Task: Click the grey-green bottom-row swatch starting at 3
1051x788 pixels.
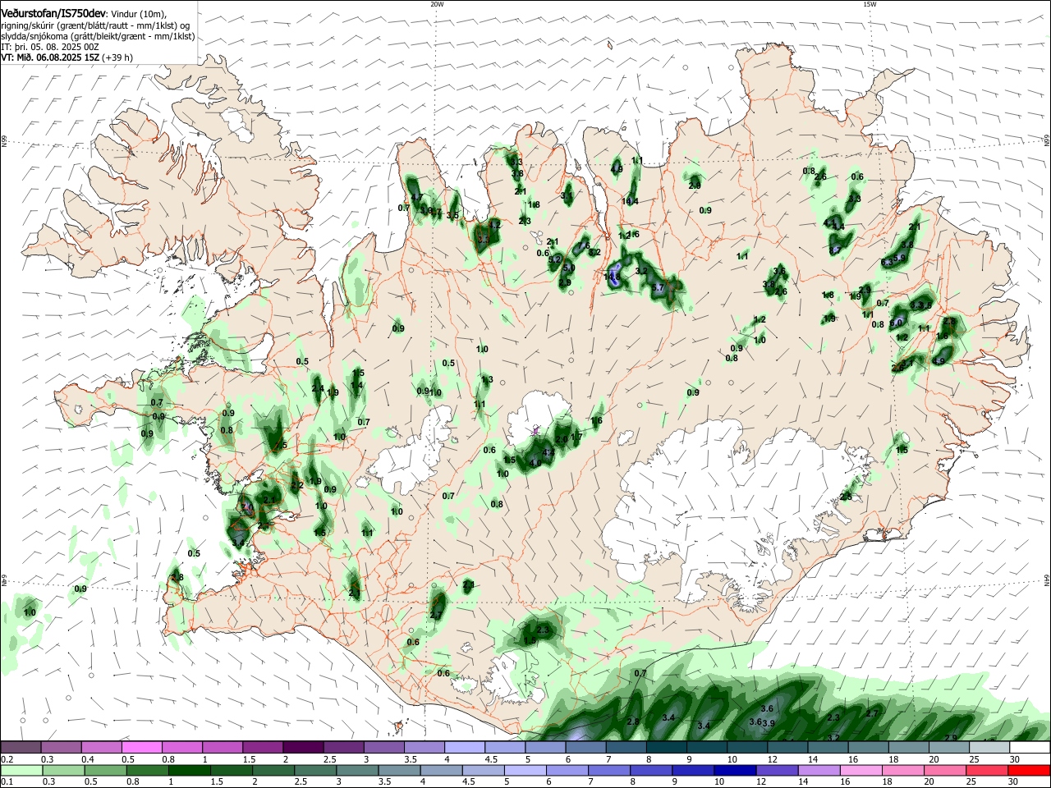Action: [358, 770]
